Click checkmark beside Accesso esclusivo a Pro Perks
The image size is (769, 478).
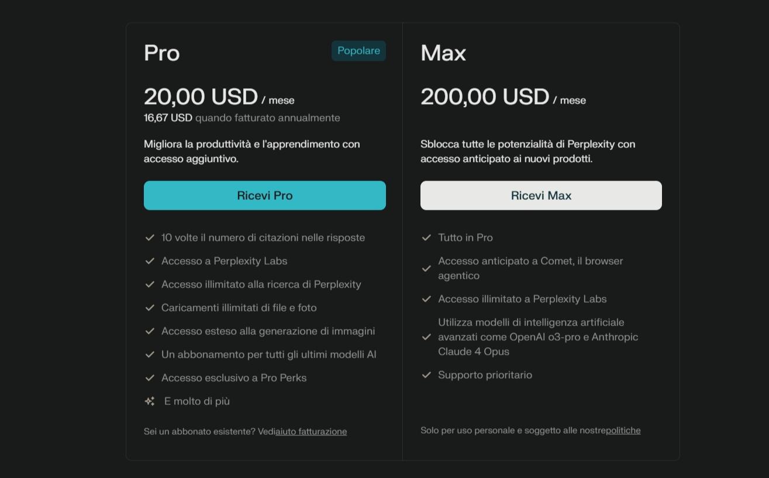click(x=150, y=377)
